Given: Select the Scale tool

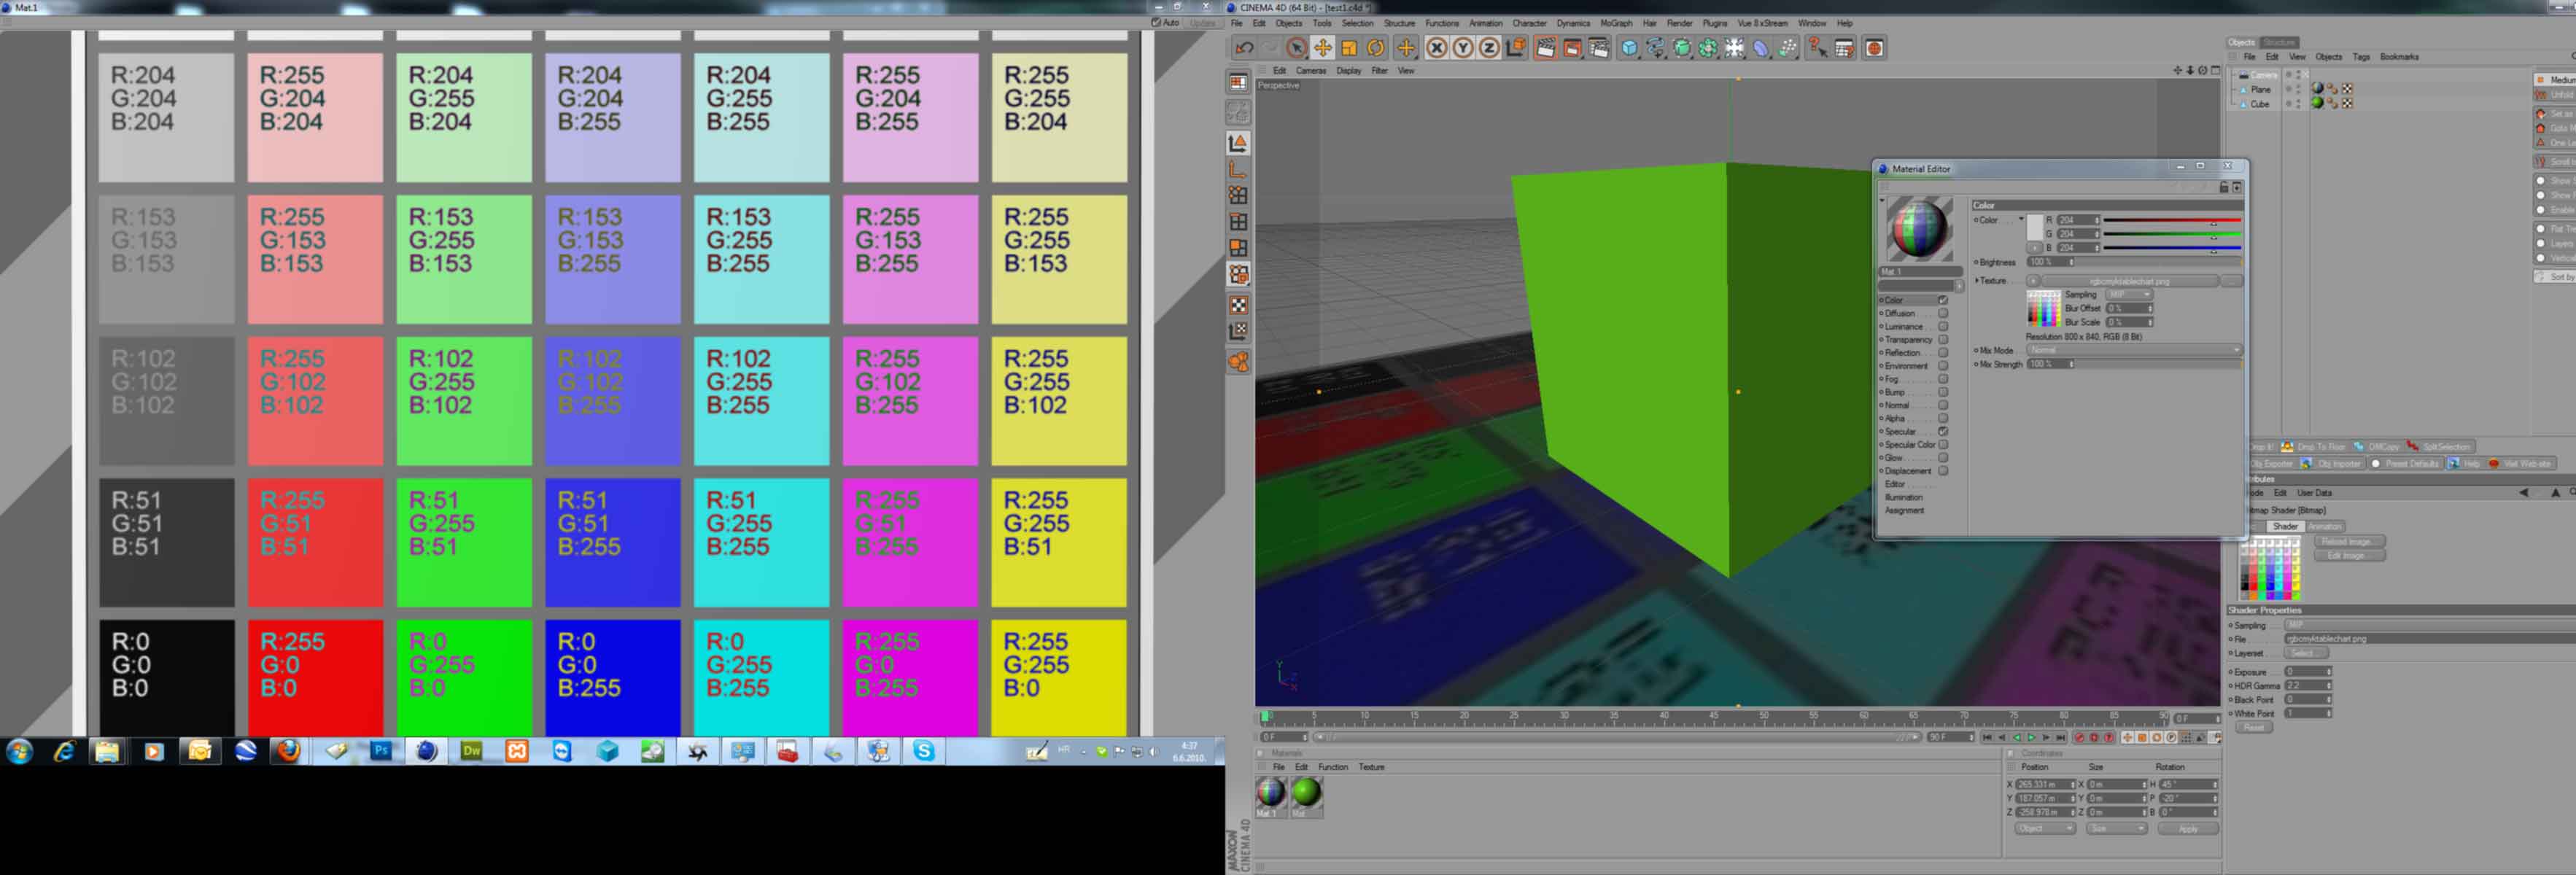Looking at the screenshot, I should (1349, 48).
